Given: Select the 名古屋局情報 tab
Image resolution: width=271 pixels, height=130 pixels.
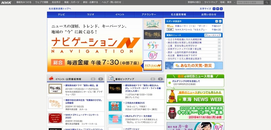Looking at the screenshot, I should 179,15.
